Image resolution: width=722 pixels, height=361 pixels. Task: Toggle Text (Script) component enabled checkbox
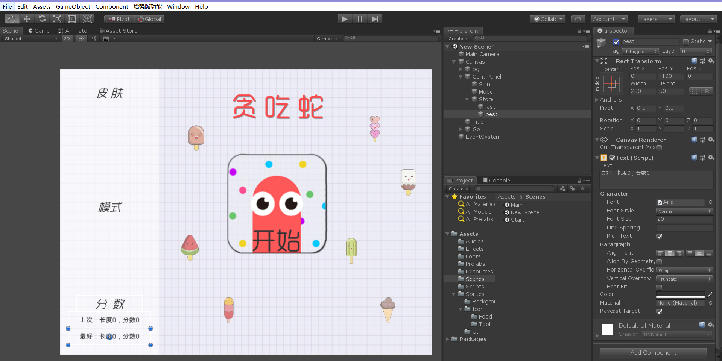coord(612,158)
